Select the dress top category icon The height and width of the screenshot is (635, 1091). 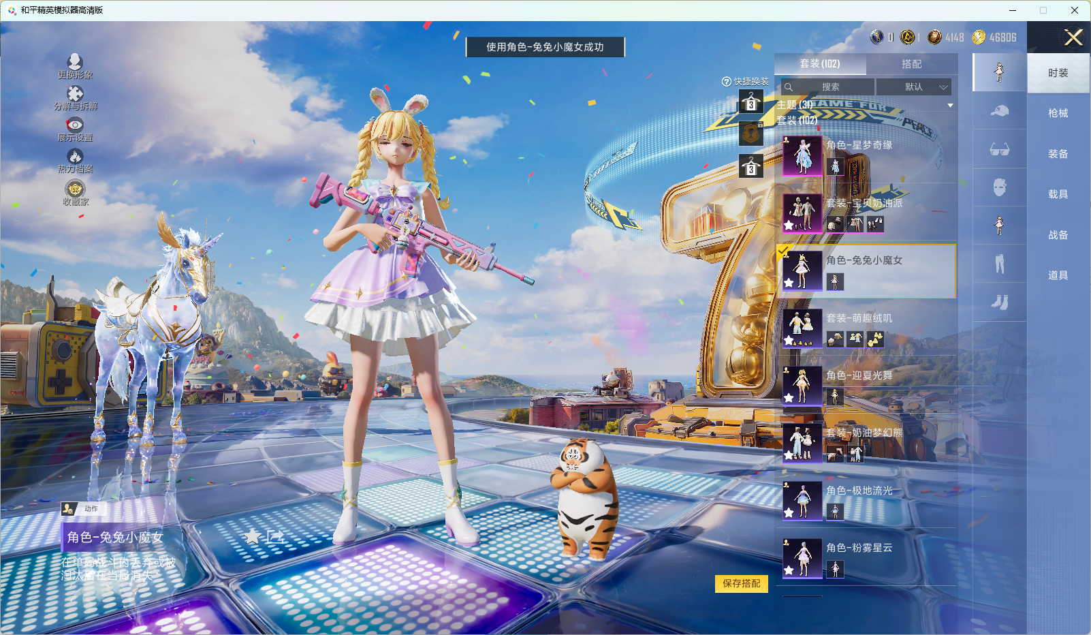click(1000, 226)
